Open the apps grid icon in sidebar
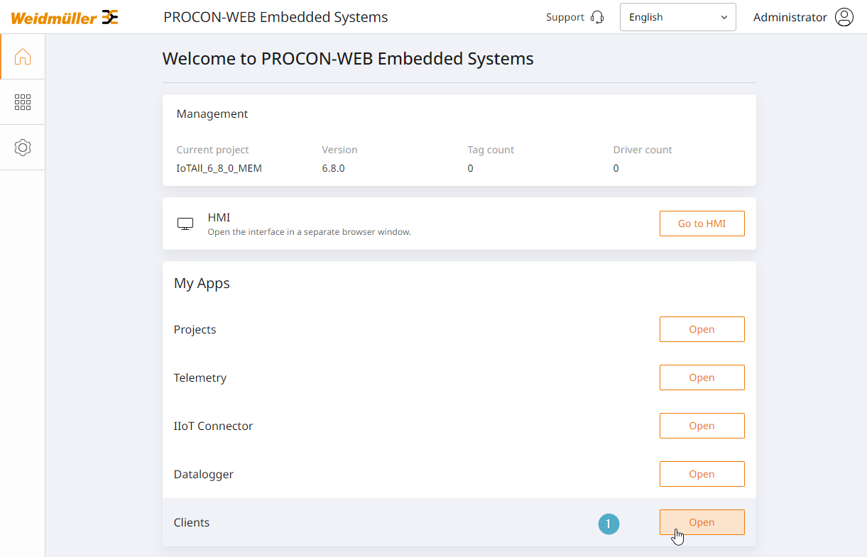The width and height of the screenshot is (867, 557). point(23,102)
